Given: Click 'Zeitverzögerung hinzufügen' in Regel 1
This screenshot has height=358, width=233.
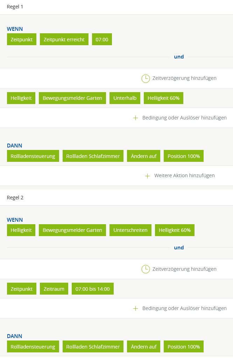Looking at the screenshot, I should pos(184,78).
